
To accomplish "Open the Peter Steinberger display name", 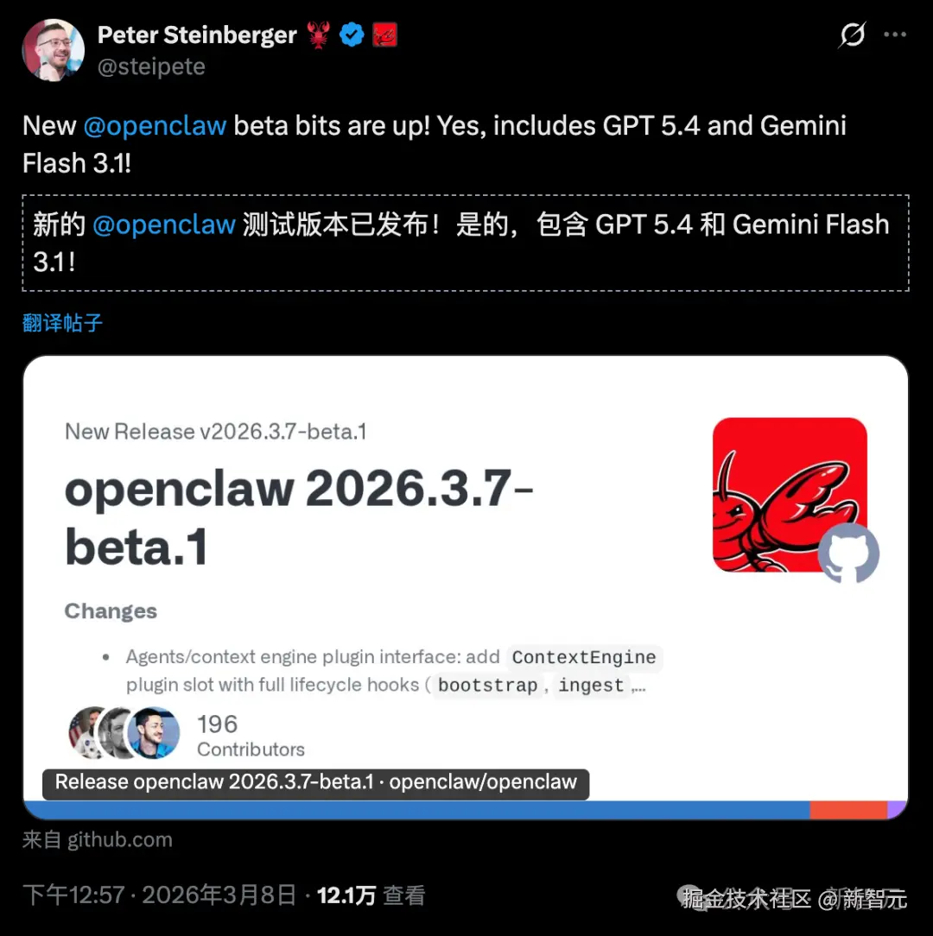I will pyautogui.click(x=197, y=35).
